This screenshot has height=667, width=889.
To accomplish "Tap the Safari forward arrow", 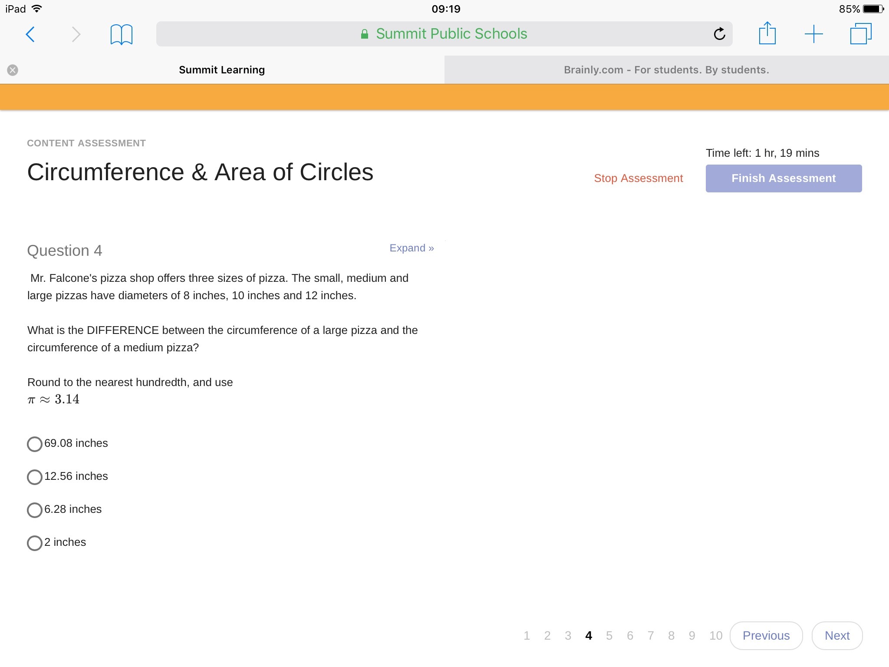I will [x=76, y=34].
